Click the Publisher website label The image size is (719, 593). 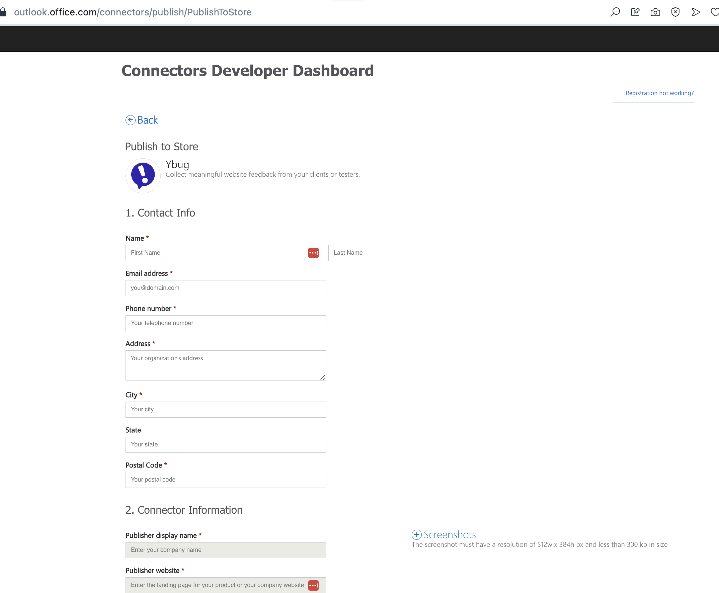tap(152, 571)
